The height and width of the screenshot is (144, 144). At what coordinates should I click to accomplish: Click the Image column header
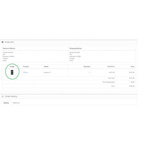(x=12, y=67)
